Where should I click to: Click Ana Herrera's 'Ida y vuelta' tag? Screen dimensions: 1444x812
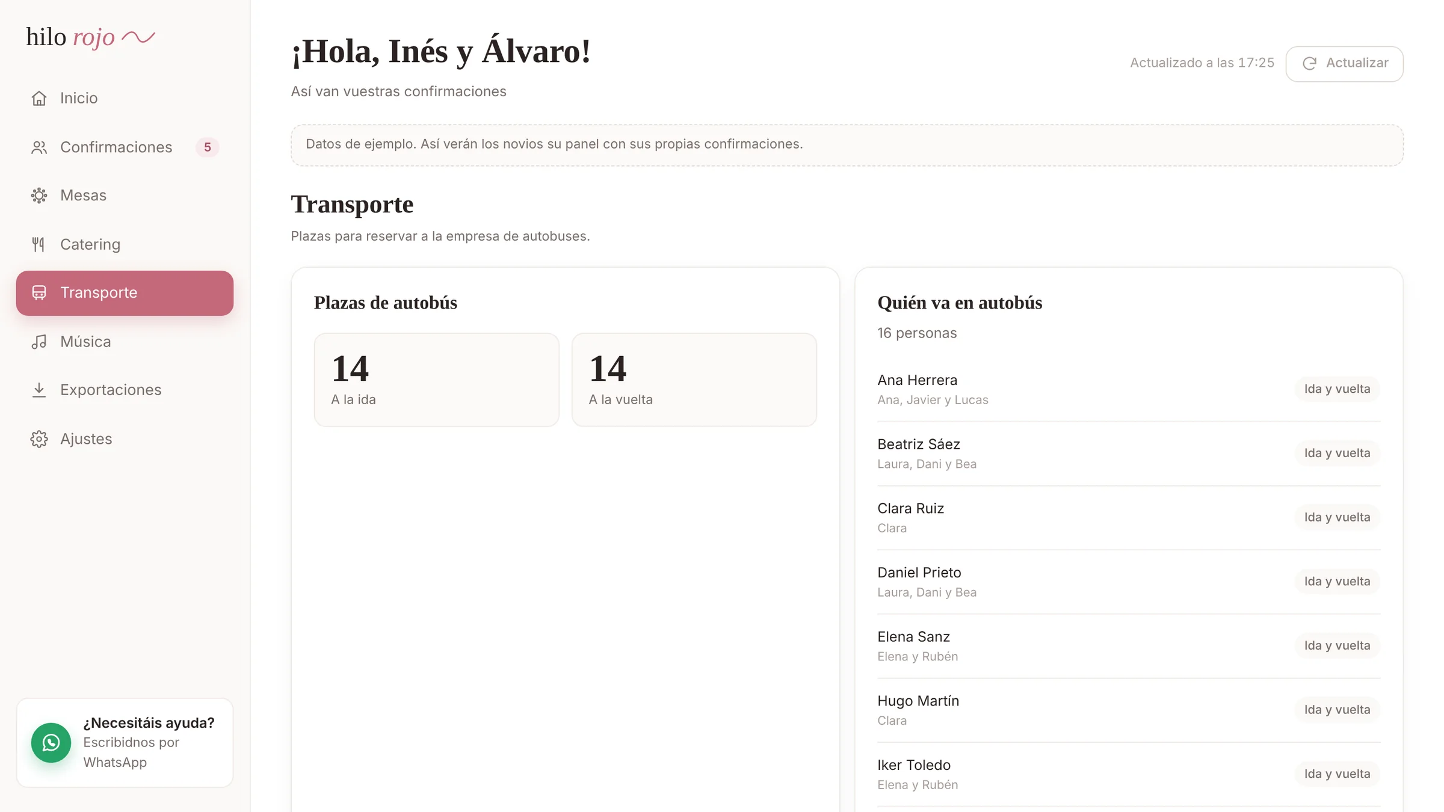(1337, 389)
